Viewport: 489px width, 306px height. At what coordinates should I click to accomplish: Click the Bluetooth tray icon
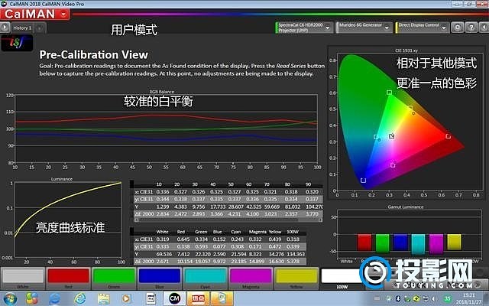click(398, 299)
